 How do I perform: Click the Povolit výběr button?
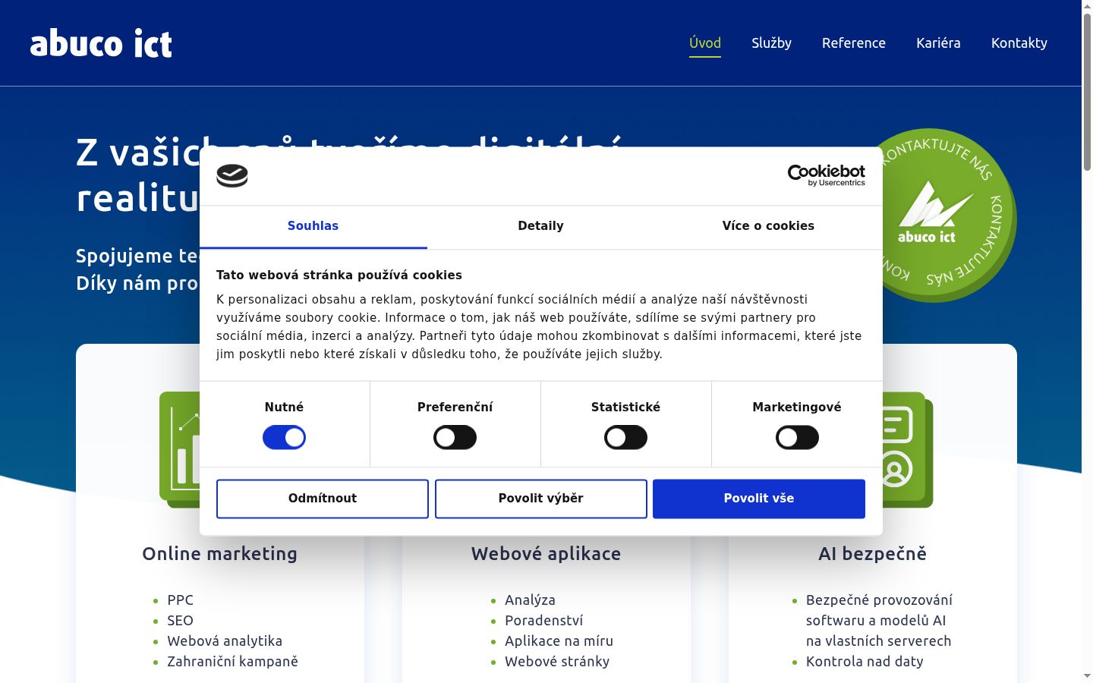point(541,499)
